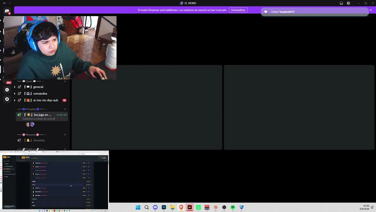Open Voicemeeter from the taskbar
Screen dimensions: 376x212
(207, 207)
